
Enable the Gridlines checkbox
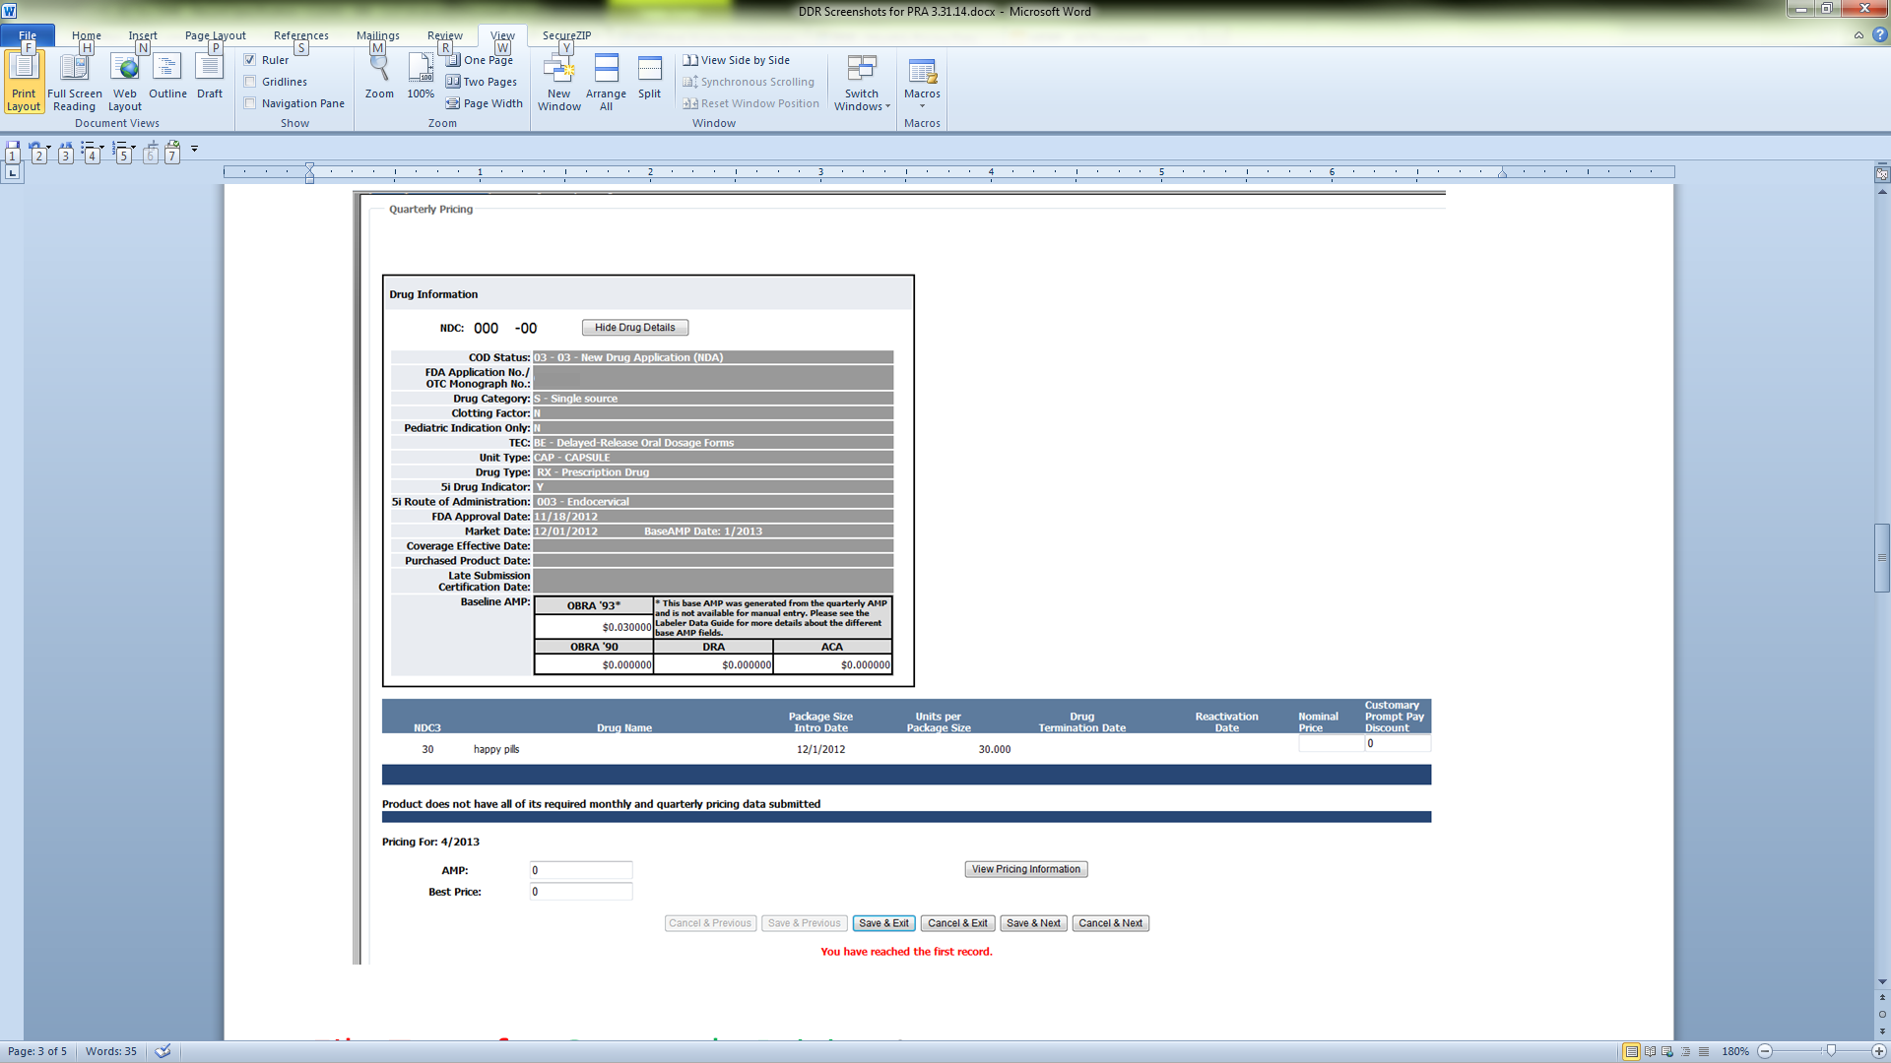click(250, 82)
